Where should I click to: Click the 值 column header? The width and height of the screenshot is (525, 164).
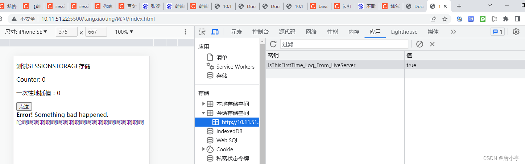[x=465, y=56]
